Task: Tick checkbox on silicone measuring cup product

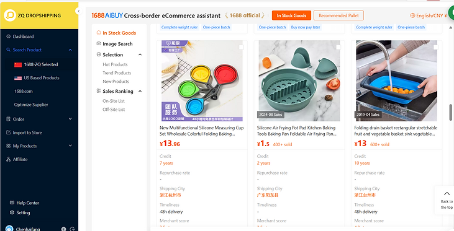Action: (x=241, y=47)
